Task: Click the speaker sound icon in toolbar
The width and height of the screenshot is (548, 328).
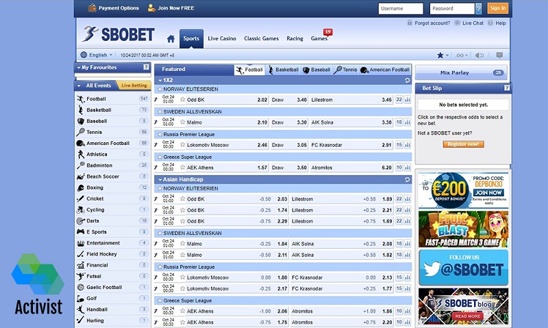Action: [480, 55]
